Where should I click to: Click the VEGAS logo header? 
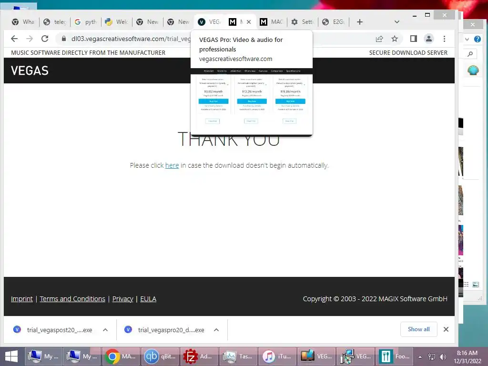[x=30, y=71]
